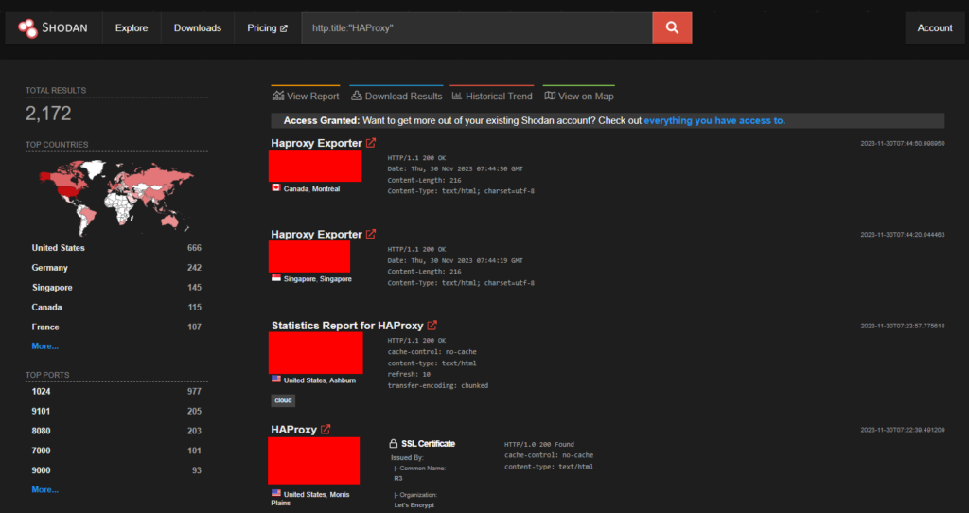This screenshot has height=513, width=969.
Task: Expand More under Top Countries
Action: point(45,346)
